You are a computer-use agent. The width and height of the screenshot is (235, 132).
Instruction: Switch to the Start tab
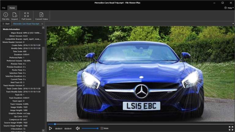coord(6,24)
